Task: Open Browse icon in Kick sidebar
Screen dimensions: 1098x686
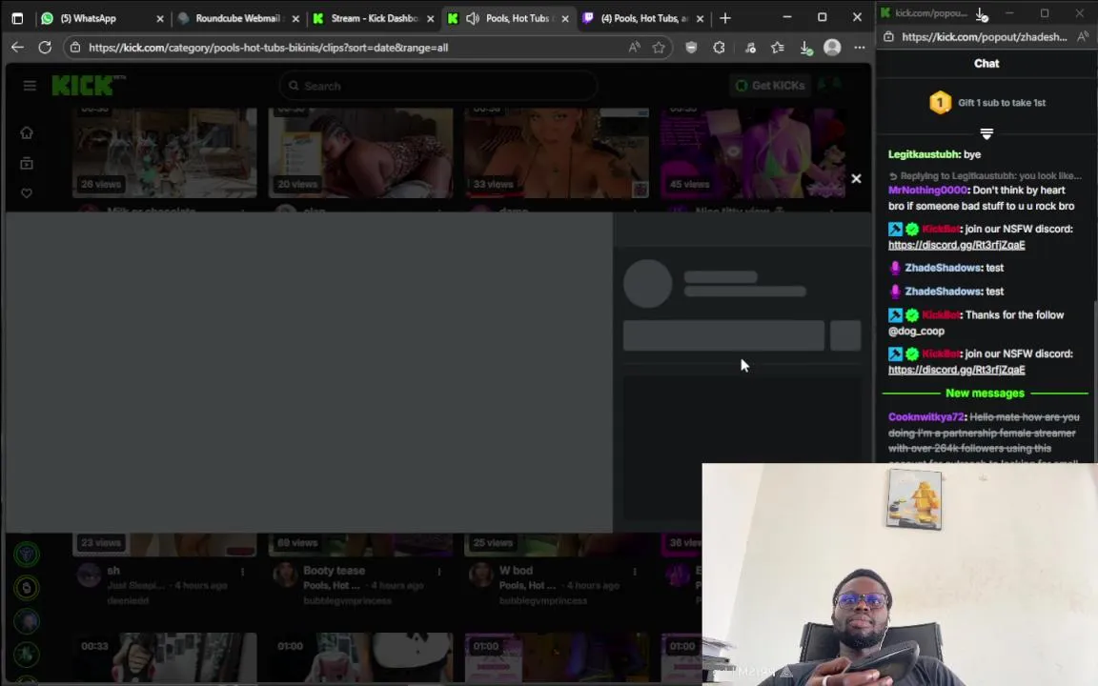Action: [27, 163]
